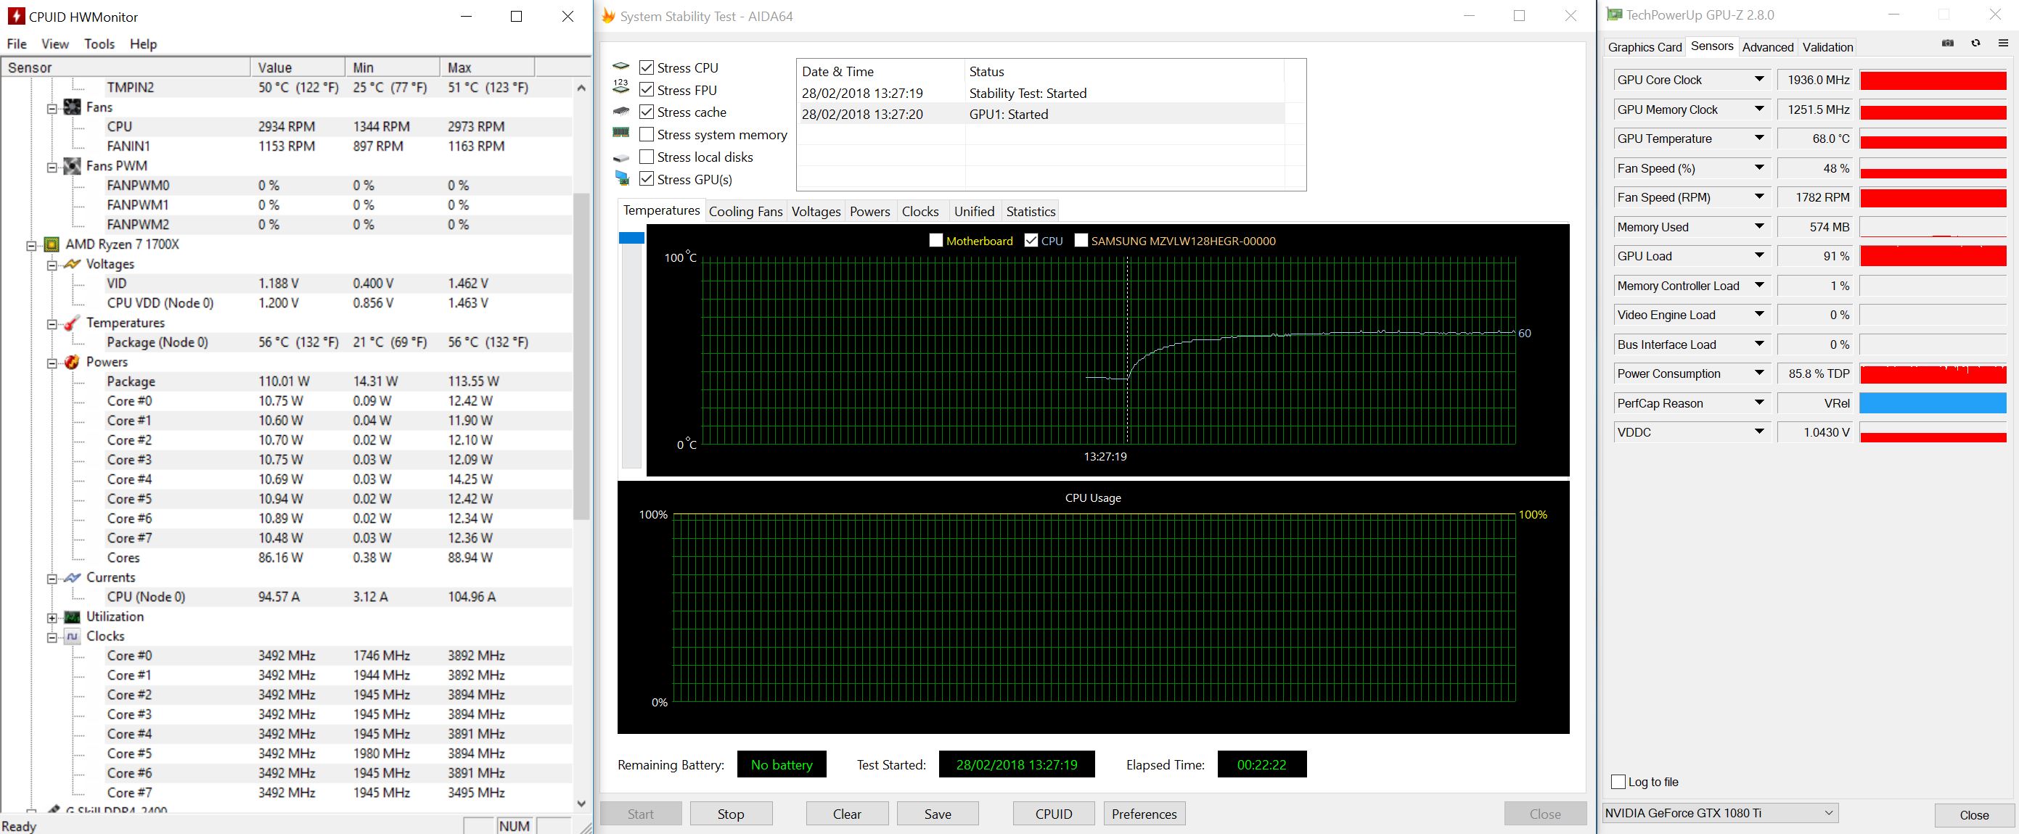Open the Tools menu in HWMonitor
Viewport: 2019px width, 834px height.
[x=99, y=44]
